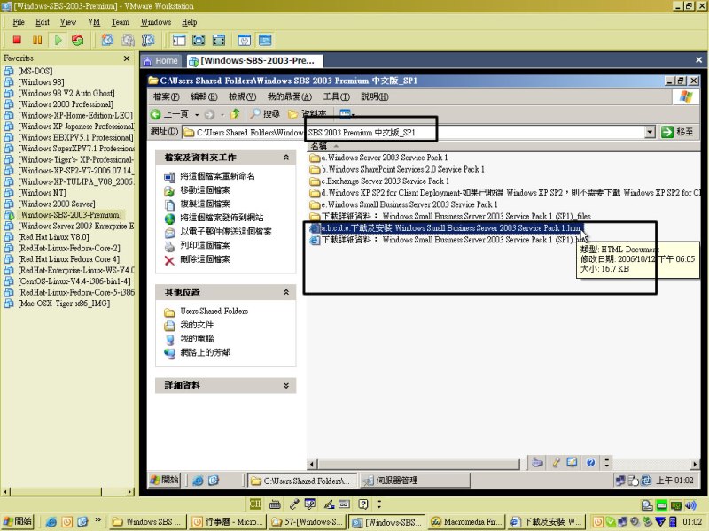
Task: Open the Team menu
Action: pos(121,22)
